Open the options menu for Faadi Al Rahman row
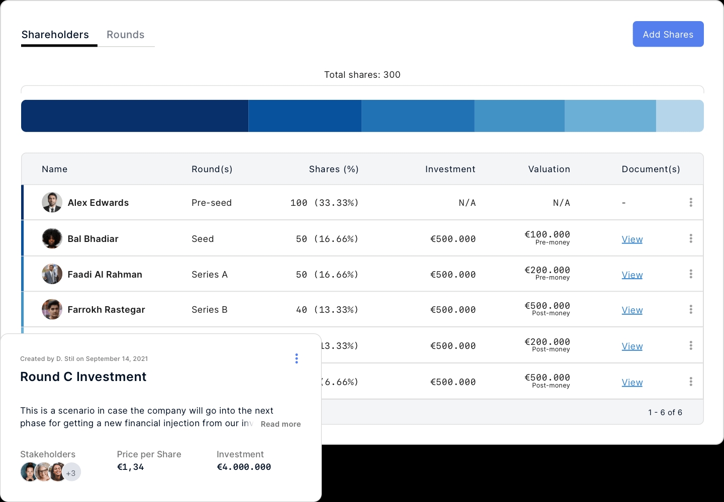The image size is (724, 502). pyautogui.click(x=691, y=274)
